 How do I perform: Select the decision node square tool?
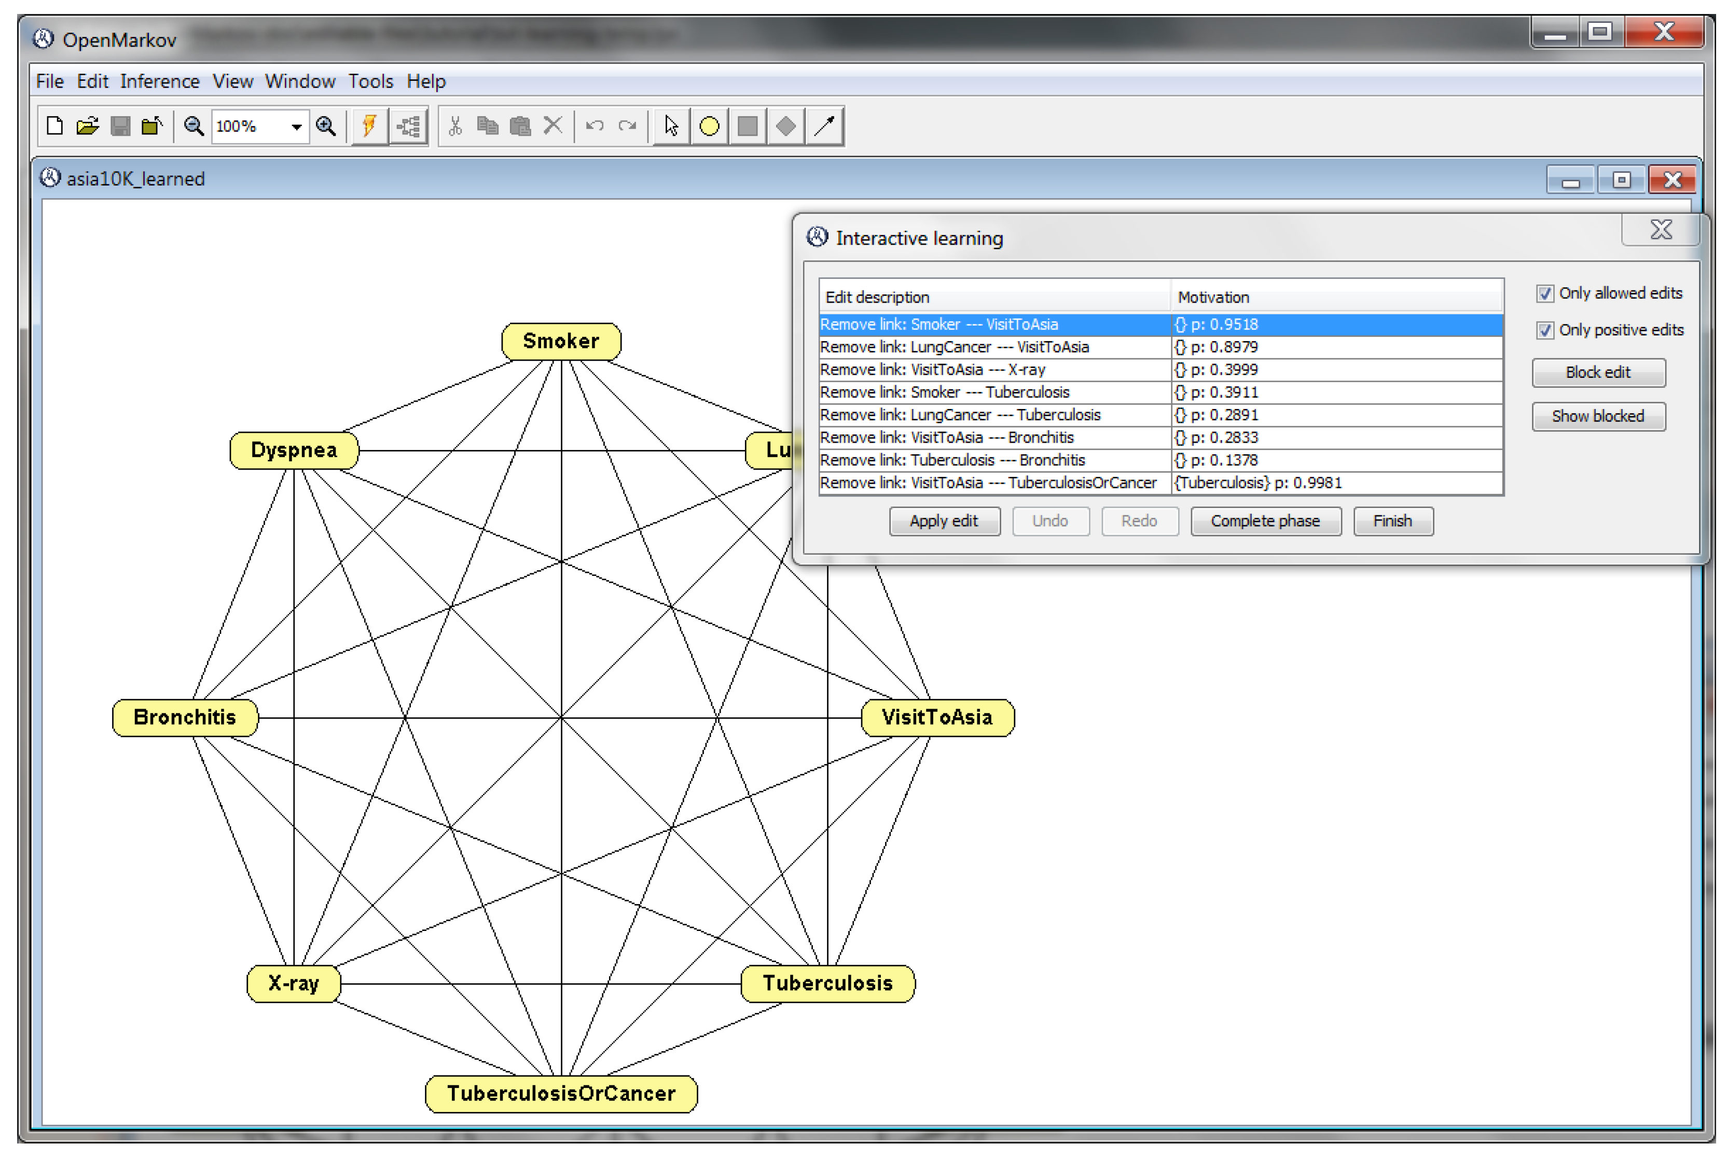click(x=747, y=126)
